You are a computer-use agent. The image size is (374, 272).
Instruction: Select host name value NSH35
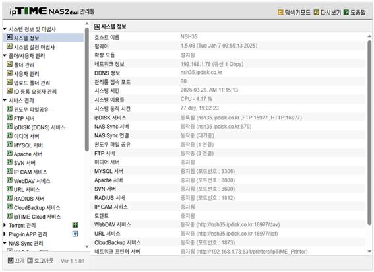pos(189,36)
